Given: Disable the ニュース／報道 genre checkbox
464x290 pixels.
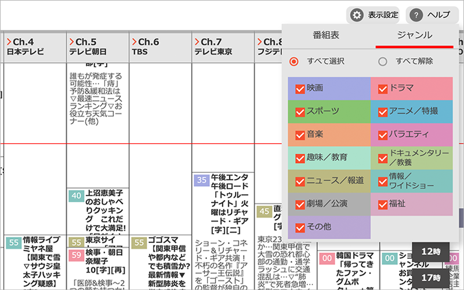Looking at the screenshot, I should coord(300,181).
